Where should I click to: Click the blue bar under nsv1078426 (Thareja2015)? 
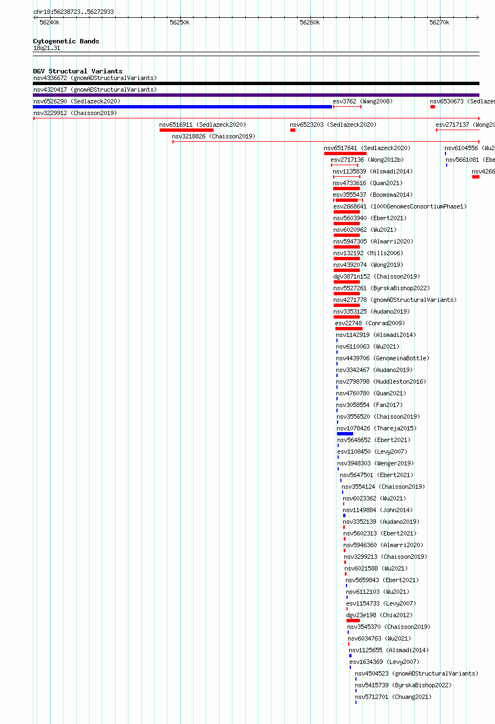click(345, 434)
